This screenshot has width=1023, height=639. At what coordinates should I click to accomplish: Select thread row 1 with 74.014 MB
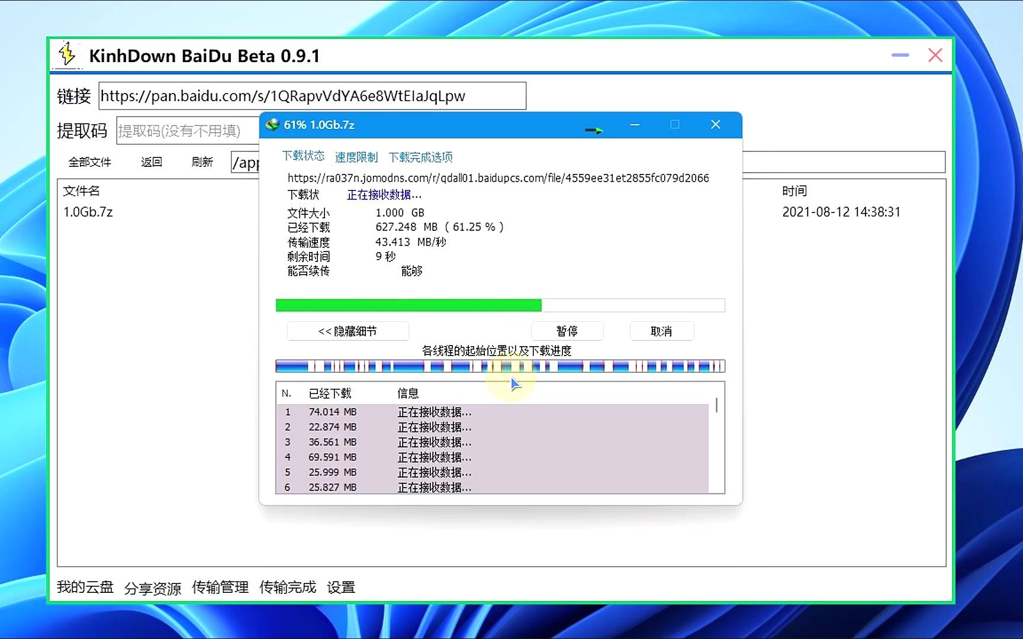point(493,412)
